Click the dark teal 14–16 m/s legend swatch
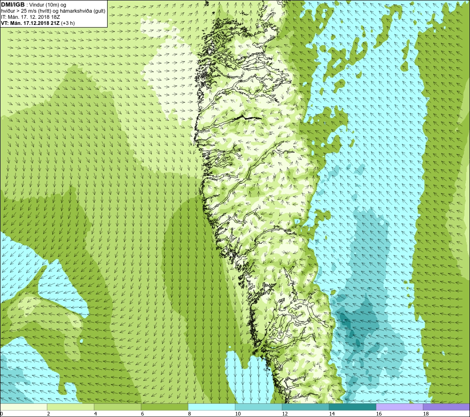470x417 pixels. pos(352,407)
